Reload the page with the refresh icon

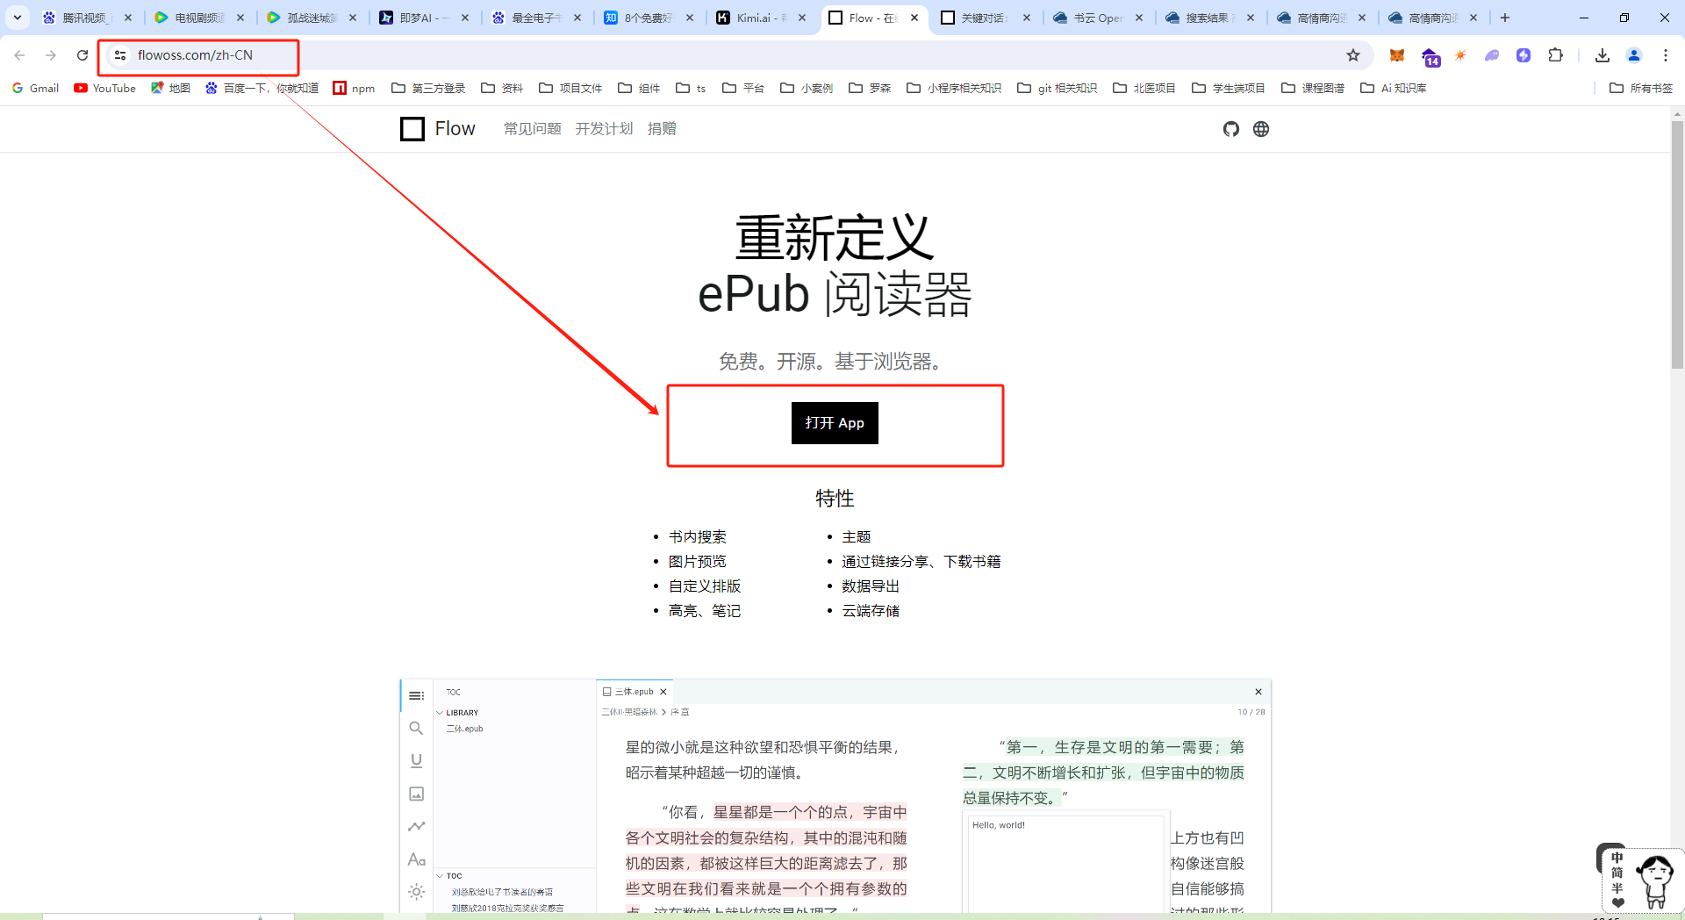coord(82,55)
